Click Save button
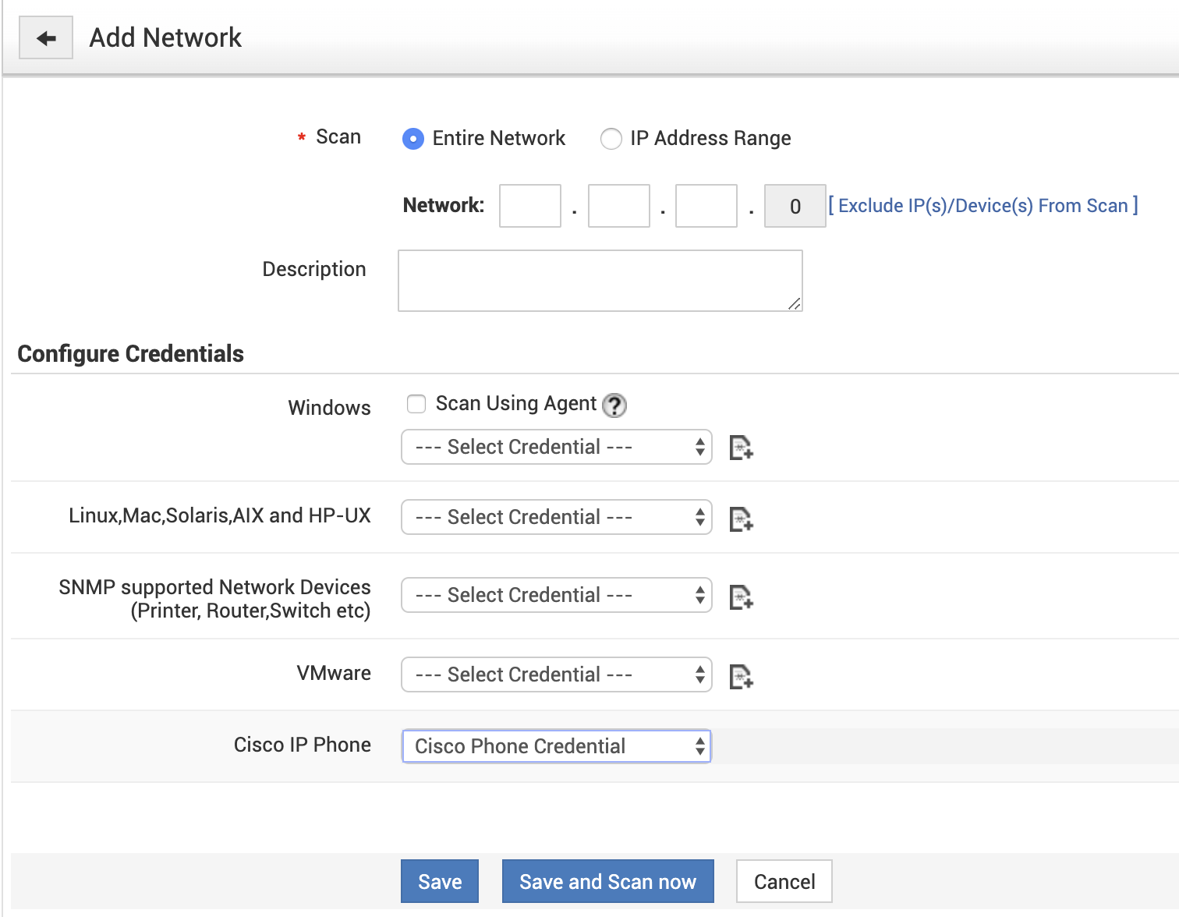Viewport: 1179px width, 917px height. pyautogui.click(x=440, y=881)
